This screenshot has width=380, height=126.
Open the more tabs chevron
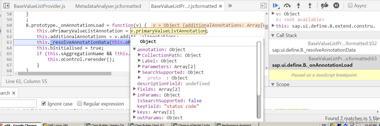(x=230, y=6)
